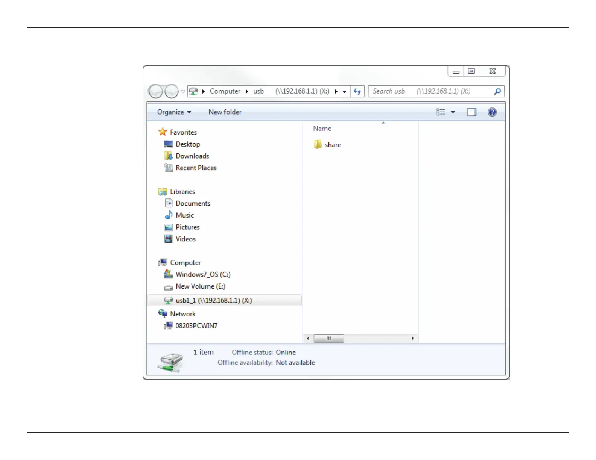Open Downloads under Favorites

[x=192, y=156]
